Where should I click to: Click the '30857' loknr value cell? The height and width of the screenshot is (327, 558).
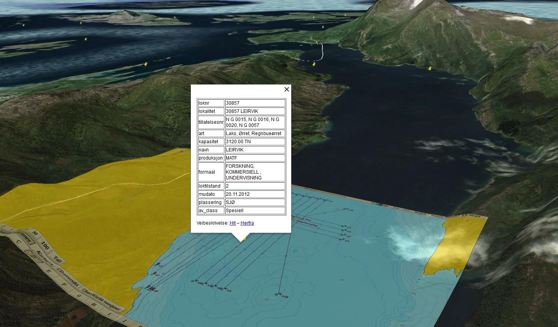click(255, 103)
